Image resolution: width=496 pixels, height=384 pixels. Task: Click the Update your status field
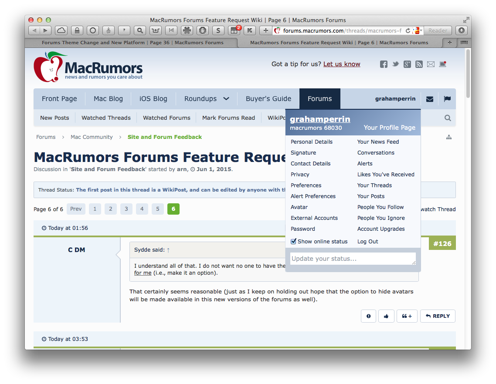click(x=353, y=259)
